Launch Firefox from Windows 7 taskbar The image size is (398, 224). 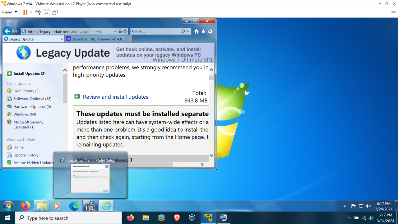coord(26,206)
